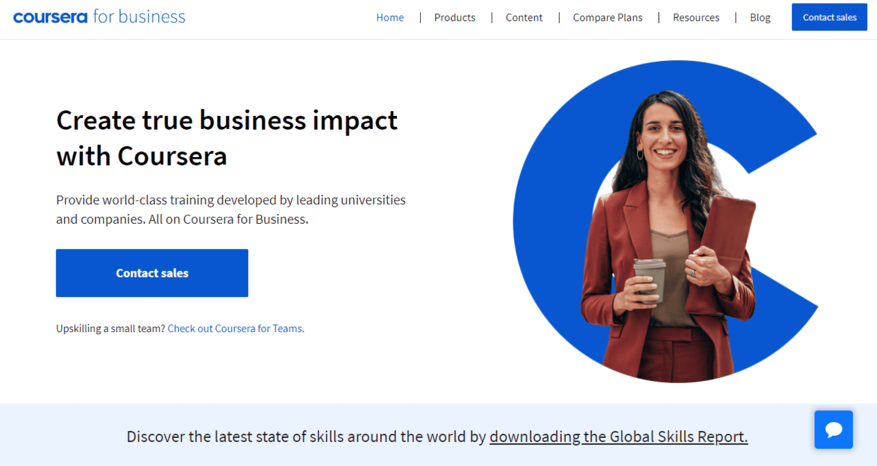Open the Products navigation item
Image resolution: width=877 pixels, height=466 pixels.
point(455,17)
